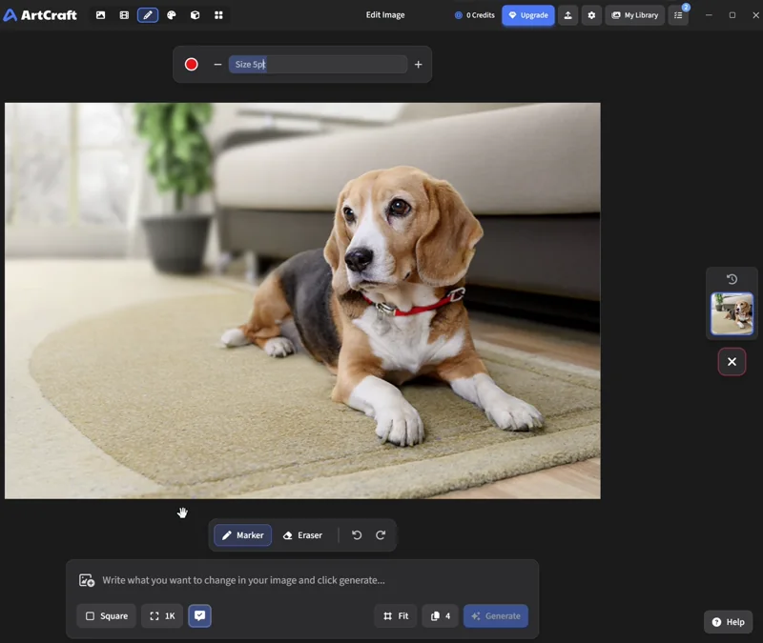The image size is (763, 643).
Task: Minimize the ArtCraft window
Action: [709, 15]
